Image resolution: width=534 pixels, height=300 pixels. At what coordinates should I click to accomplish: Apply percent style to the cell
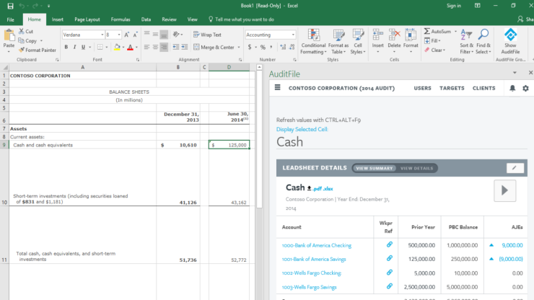pos(263,48)
